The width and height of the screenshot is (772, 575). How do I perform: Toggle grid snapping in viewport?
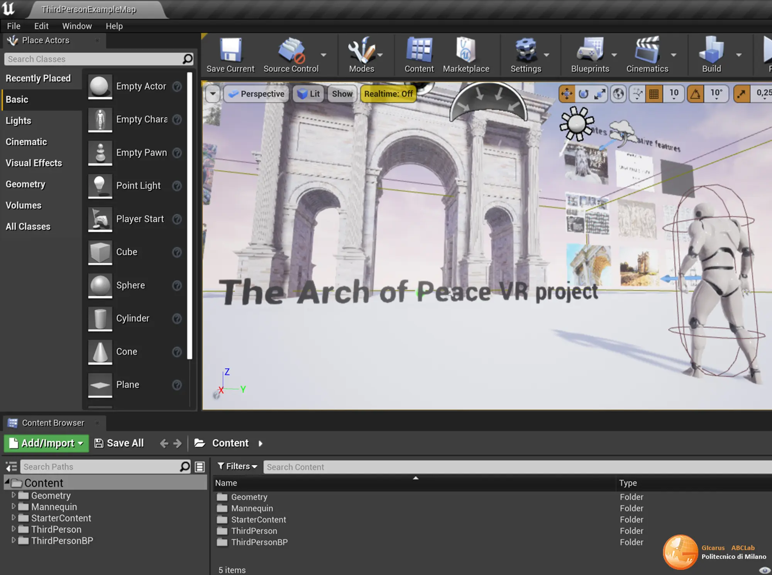pyautogui.click(x=654, y=94)
